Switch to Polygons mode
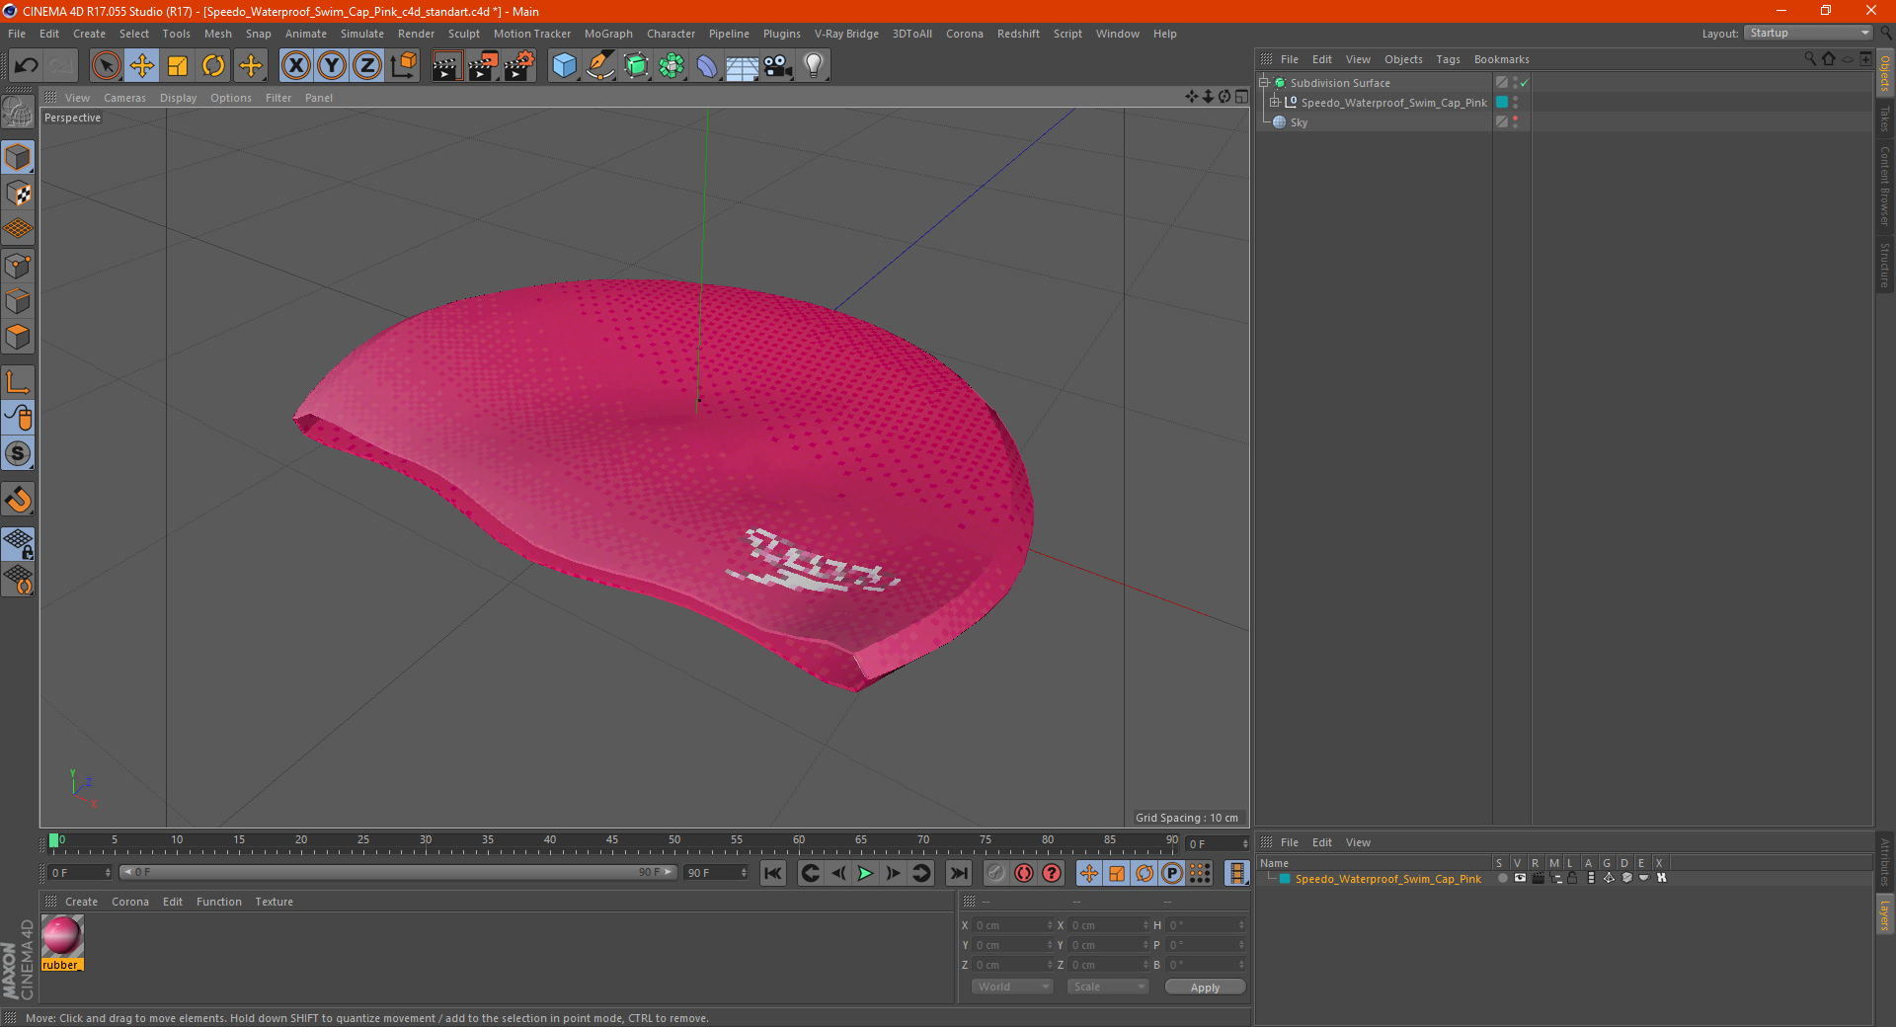This screenshot has width=1896, height=1027. (x=18, y=337)
